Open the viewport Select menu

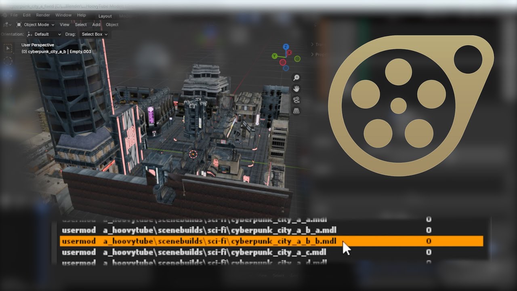tap(81, 25)
